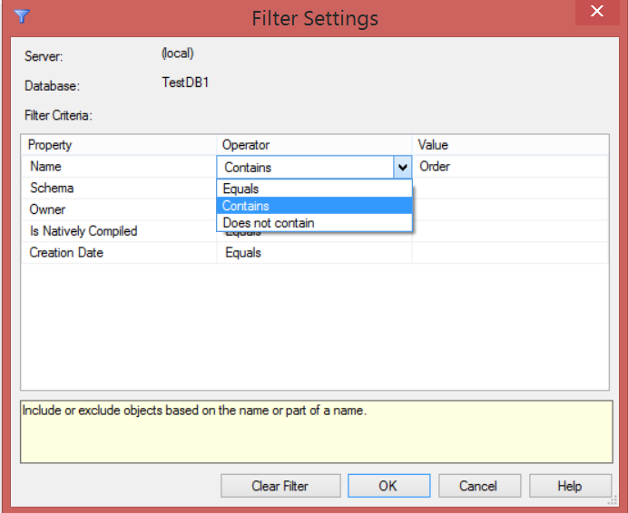Choose 'Equals' from the operator list

(241, 189)
